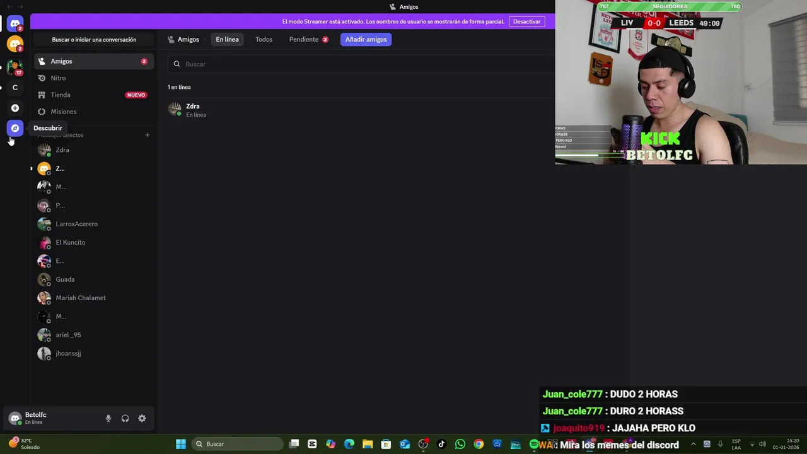The height and width of the screenshot is (454, 807).
Task: Deafen with the headphones icon
Action: 125,418
